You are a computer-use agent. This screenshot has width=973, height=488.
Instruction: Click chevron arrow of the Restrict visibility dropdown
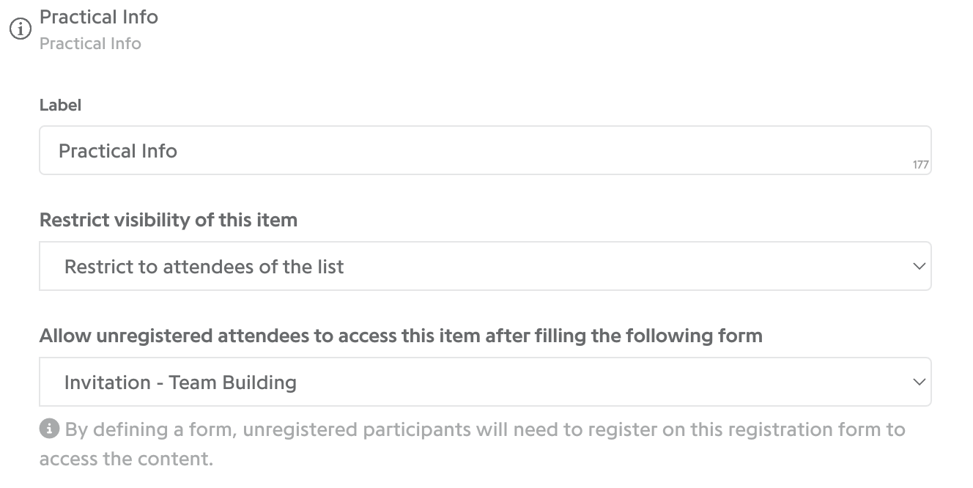click(x=919, y=267)
